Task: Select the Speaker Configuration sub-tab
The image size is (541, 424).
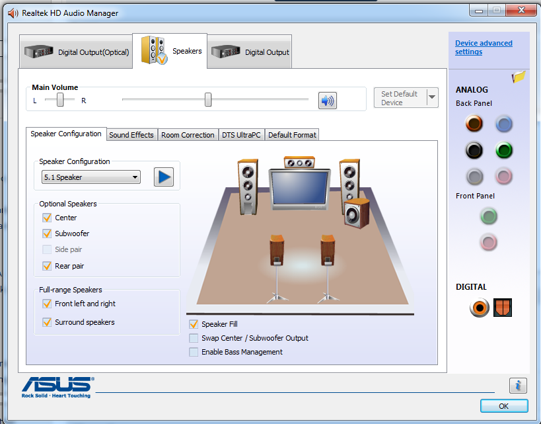Action: 66,134
